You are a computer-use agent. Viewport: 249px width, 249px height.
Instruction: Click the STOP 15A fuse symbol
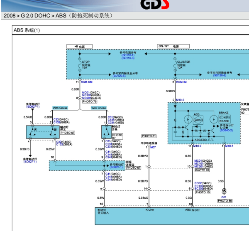[x=80, y=64]
